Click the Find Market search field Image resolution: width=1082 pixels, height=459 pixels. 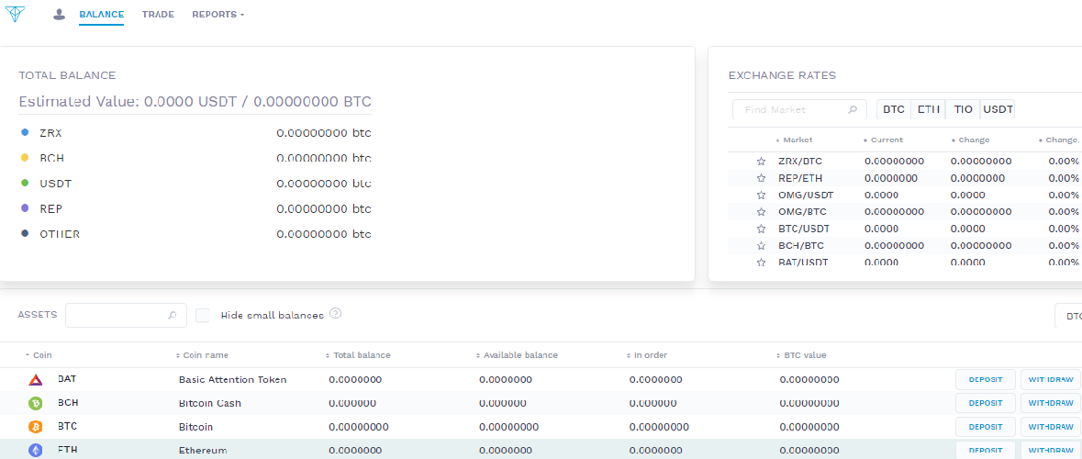point(799,110)
